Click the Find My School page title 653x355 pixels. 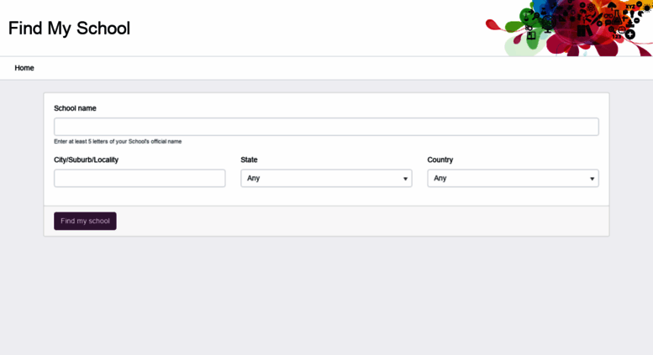click(x=69, y=28)
